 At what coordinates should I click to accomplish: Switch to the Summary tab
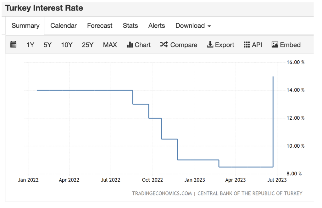point(25,26)
